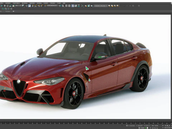The width and height of the screenshot is (172, 129).
Task: Open the Graph Editors menu
Action: coord(16,3)
